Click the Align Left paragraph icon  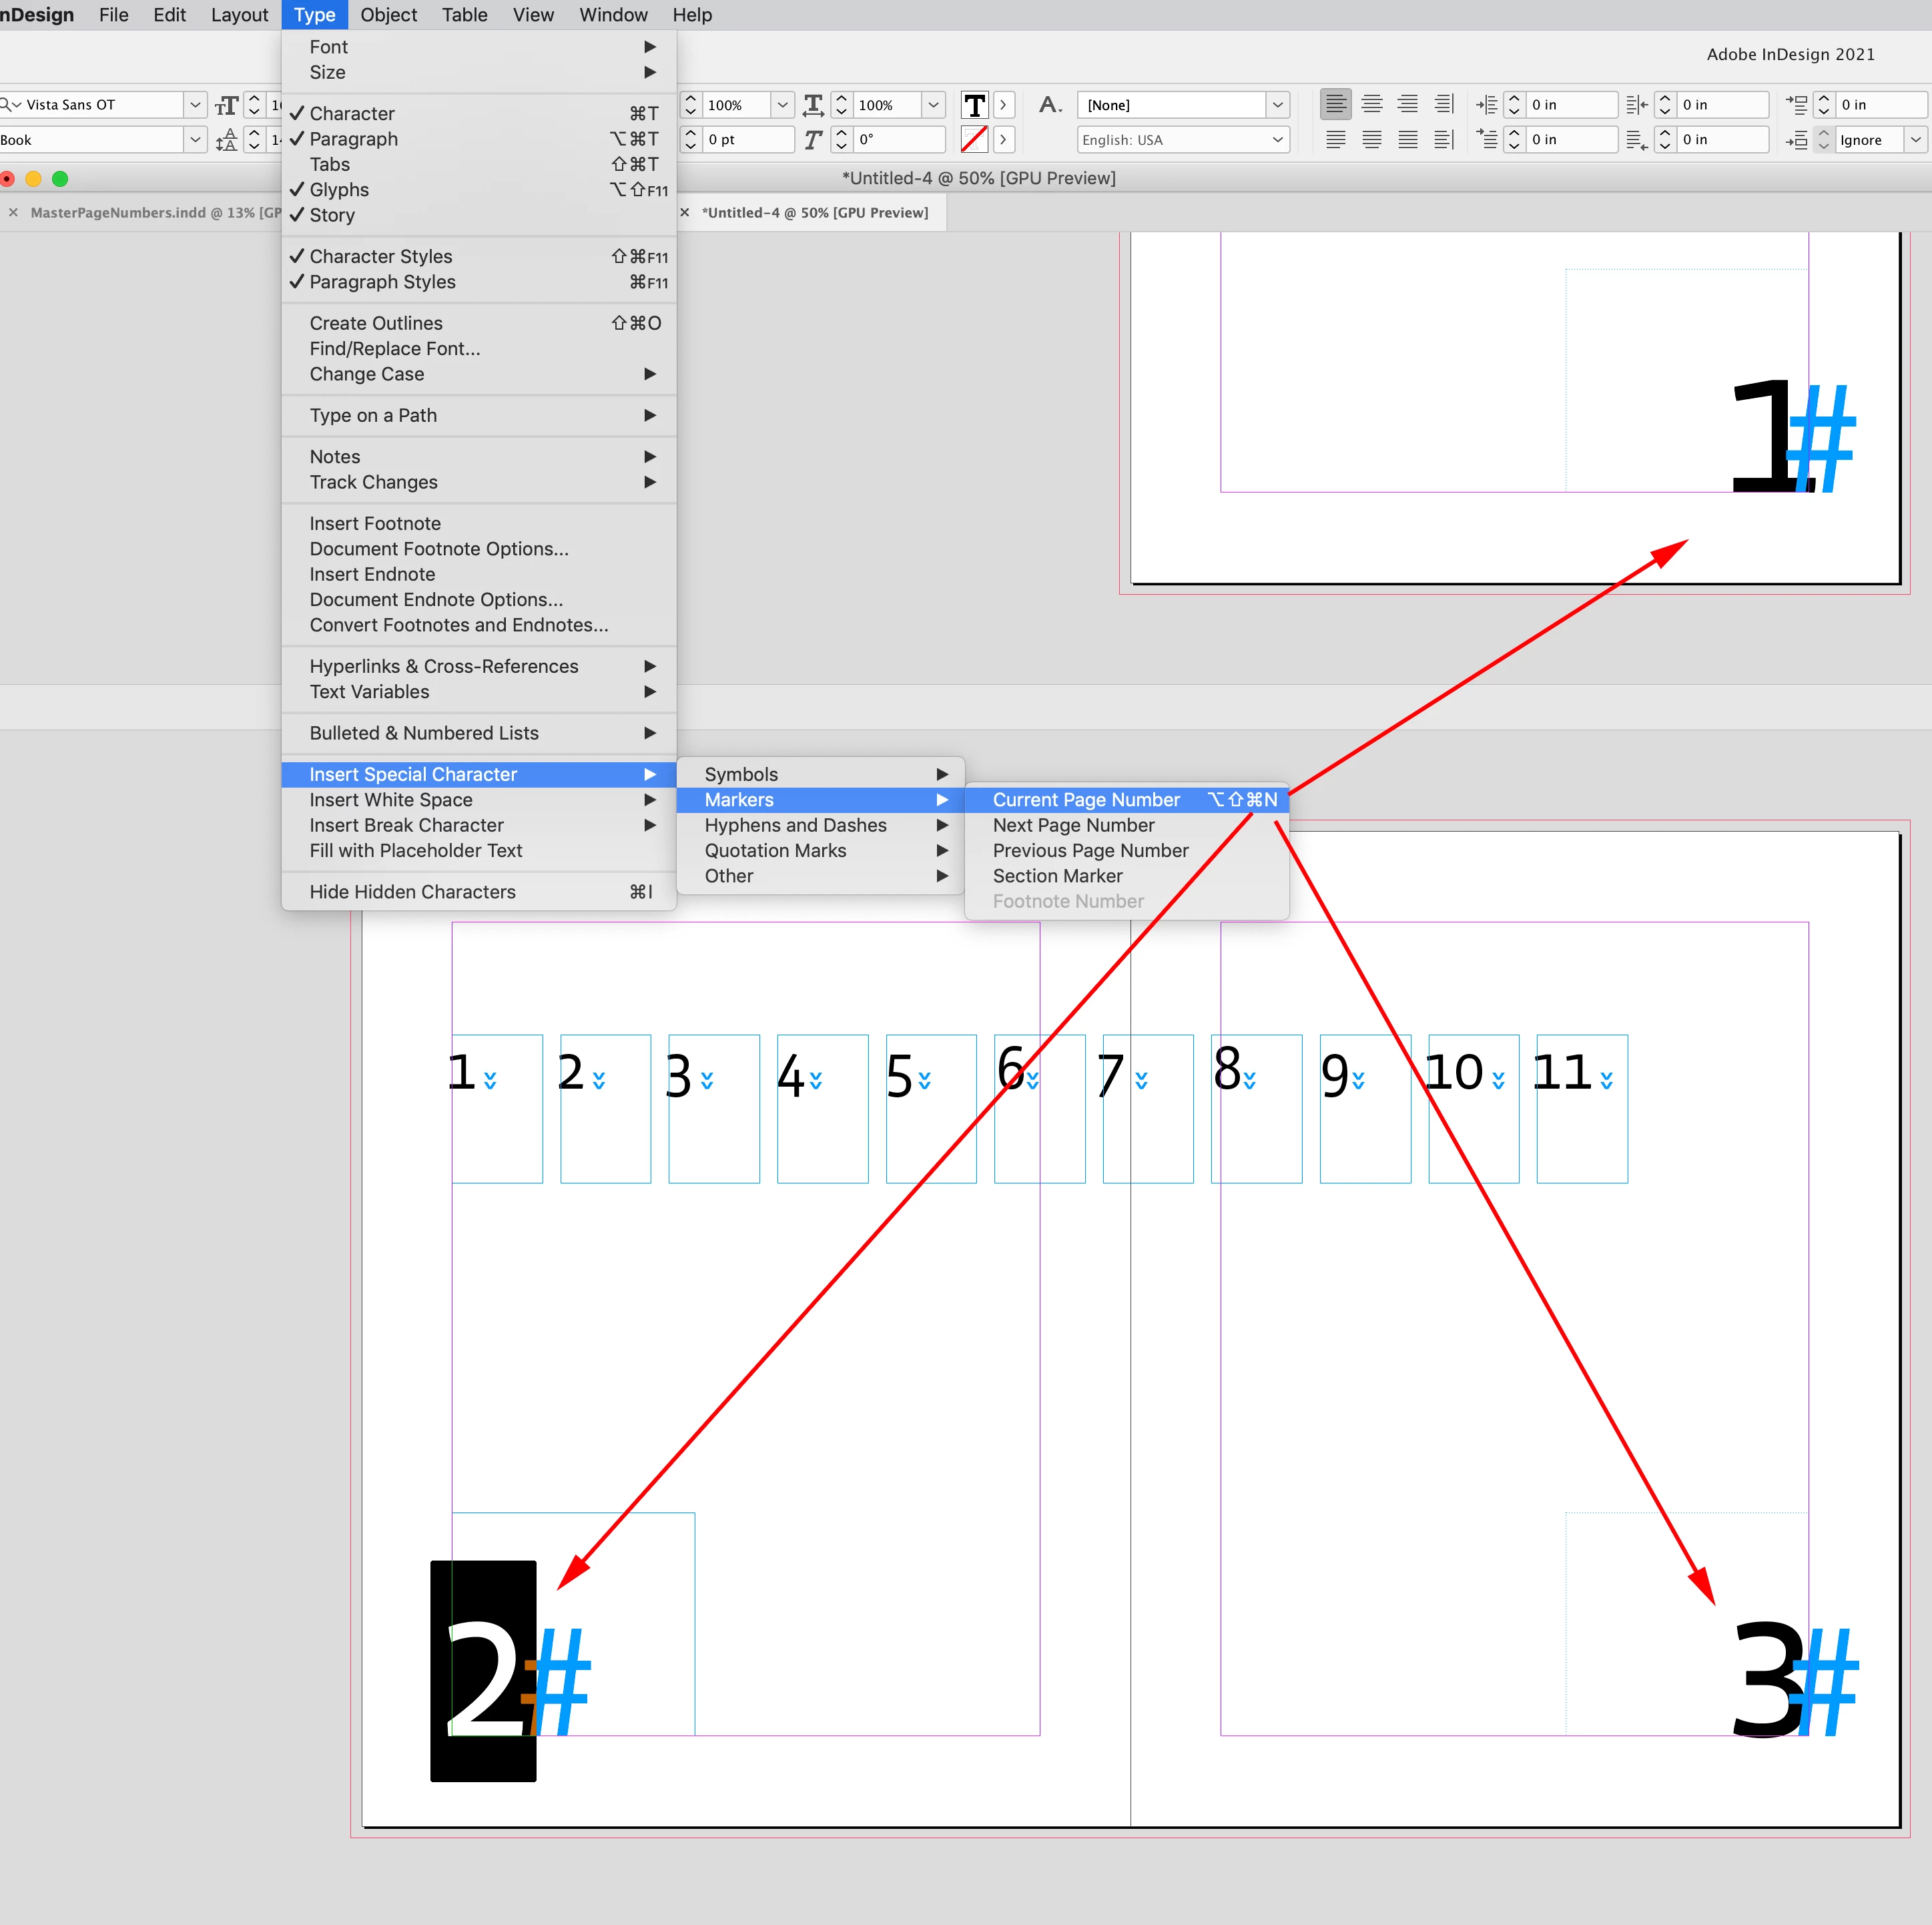point(1335,104)
